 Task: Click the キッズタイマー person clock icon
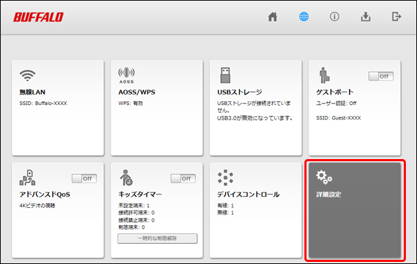click(126, 178)
